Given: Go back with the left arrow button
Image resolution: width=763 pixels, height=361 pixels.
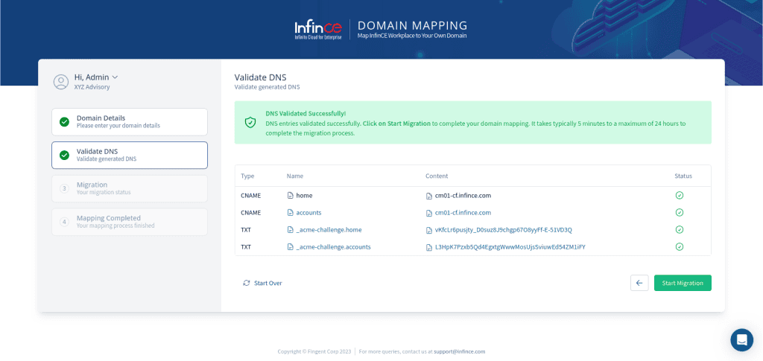Looking at the screenshot, I should [x=639, y=283].
